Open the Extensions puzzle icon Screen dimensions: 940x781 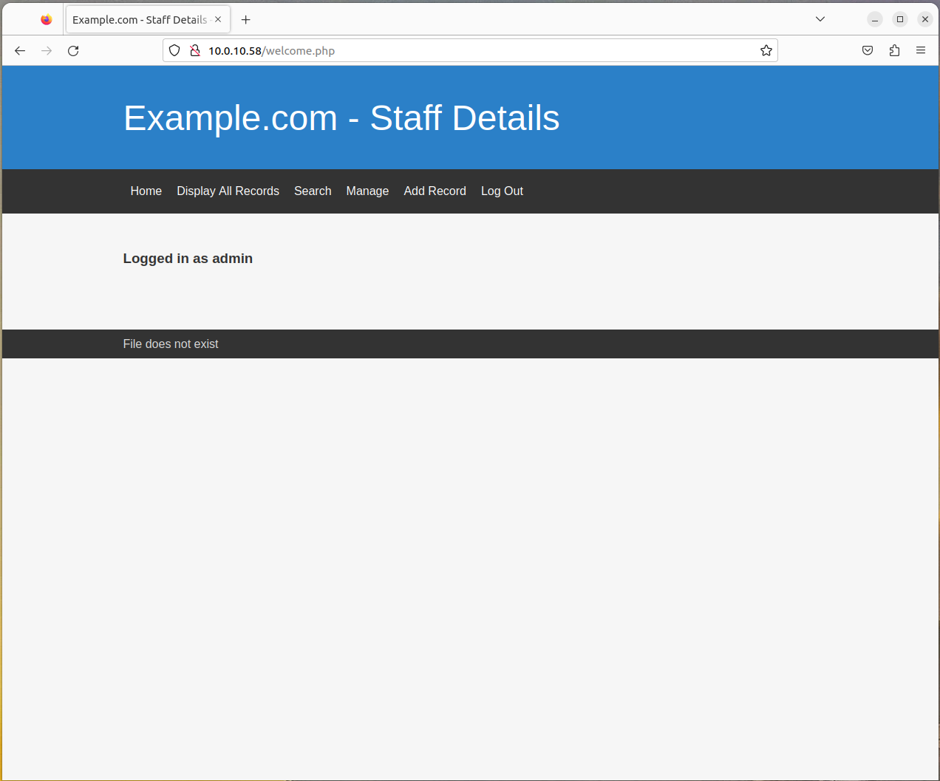pyautogui.click(x=894, y=51)
